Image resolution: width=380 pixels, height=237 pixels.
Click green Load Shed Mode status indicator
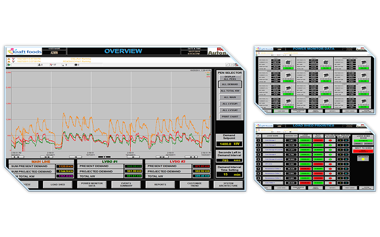(x=363, y=140)
